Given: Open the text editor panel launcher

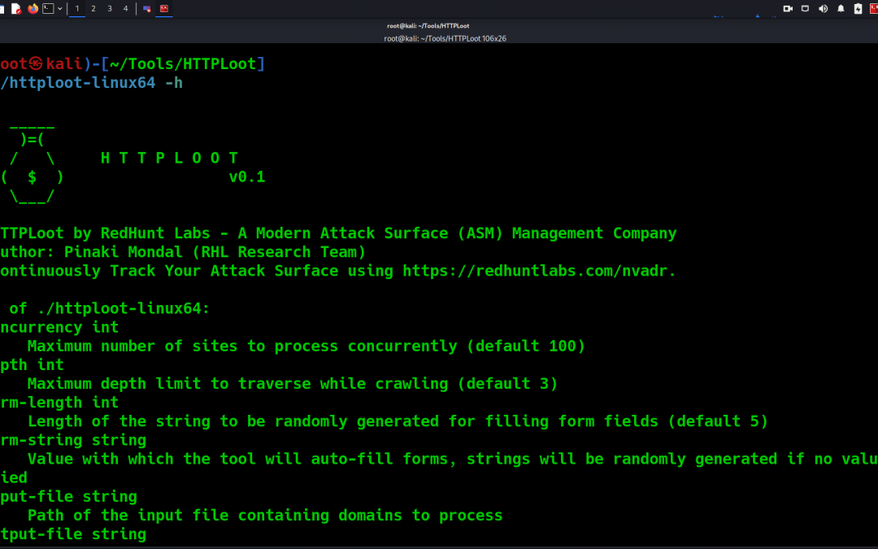Looking at the screenshot, I should [15, 8].
